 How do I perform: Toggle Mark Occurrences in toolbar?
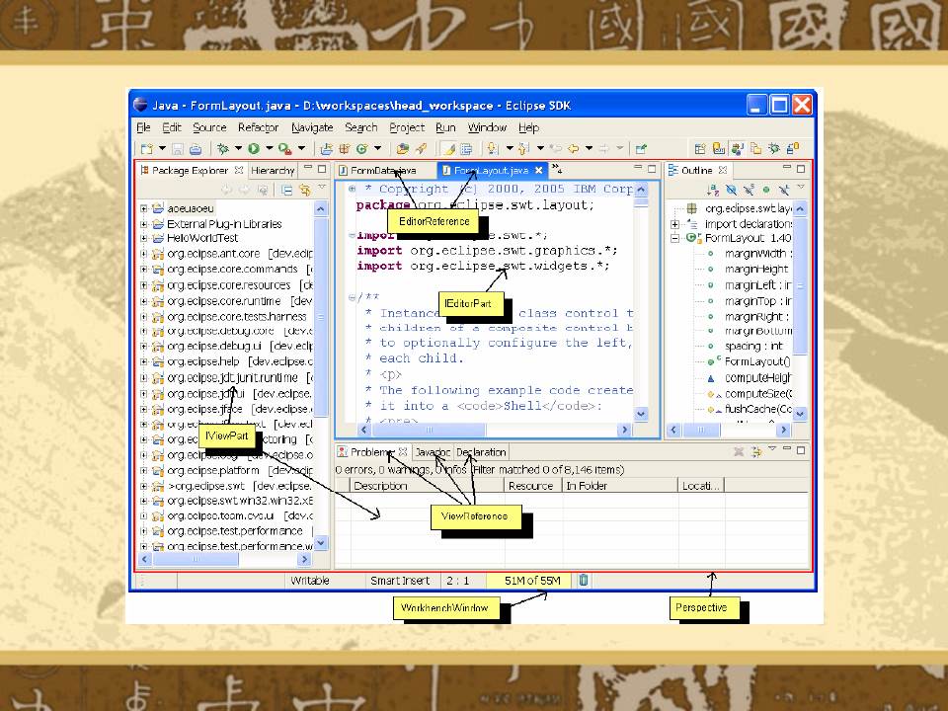point(448,149)
